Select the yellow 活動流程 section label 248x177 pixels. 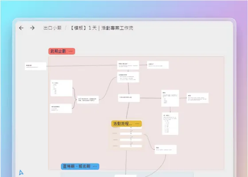tap(126, 123)
